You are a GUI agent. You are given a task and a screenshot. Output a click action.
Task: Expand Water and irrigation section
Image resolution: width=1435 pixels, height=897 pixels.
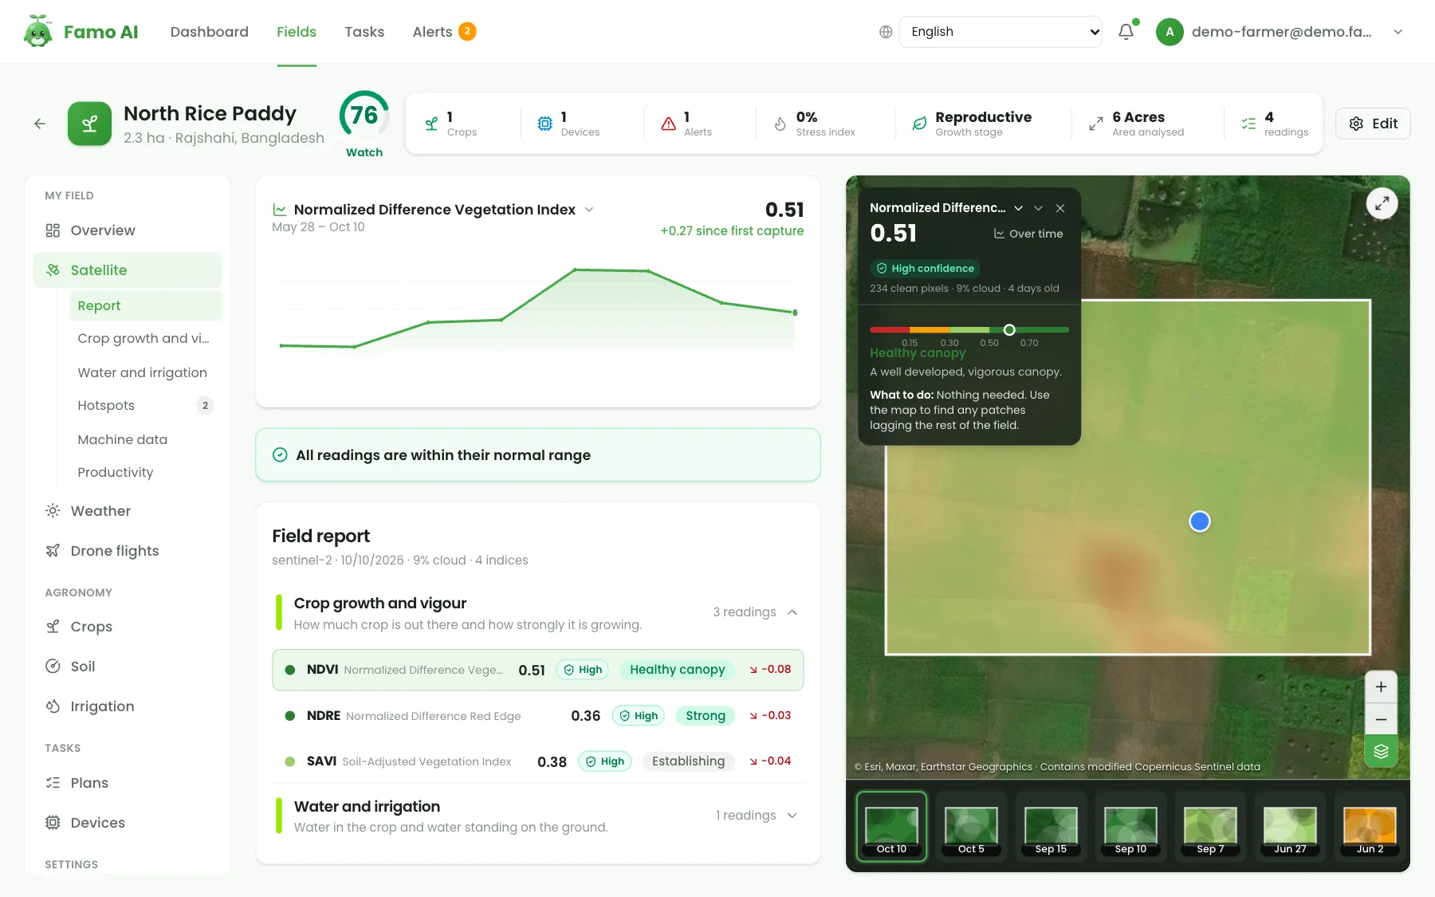(792, 816)
